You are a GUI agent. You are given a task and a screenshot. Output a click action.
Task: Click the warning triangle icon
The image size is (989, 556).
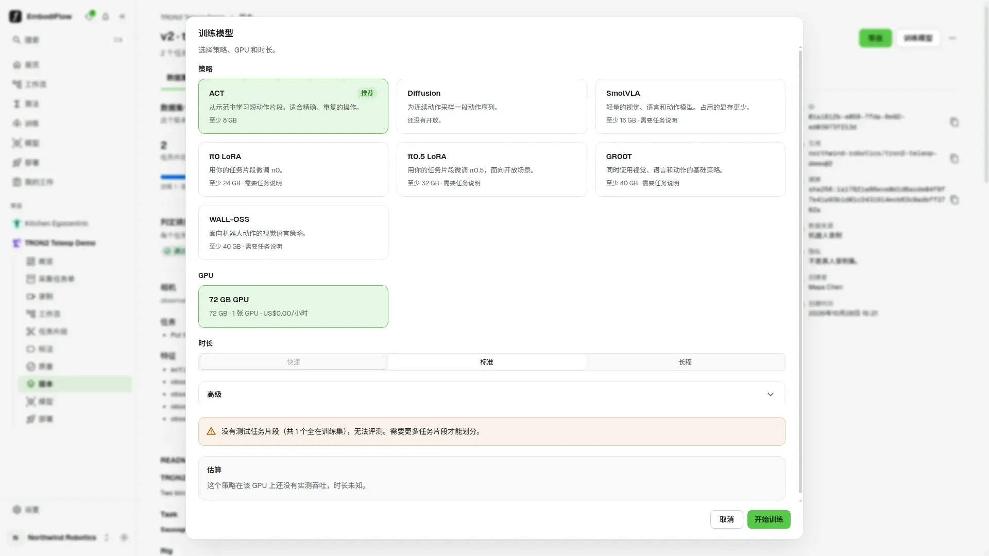tap(211, 431)
